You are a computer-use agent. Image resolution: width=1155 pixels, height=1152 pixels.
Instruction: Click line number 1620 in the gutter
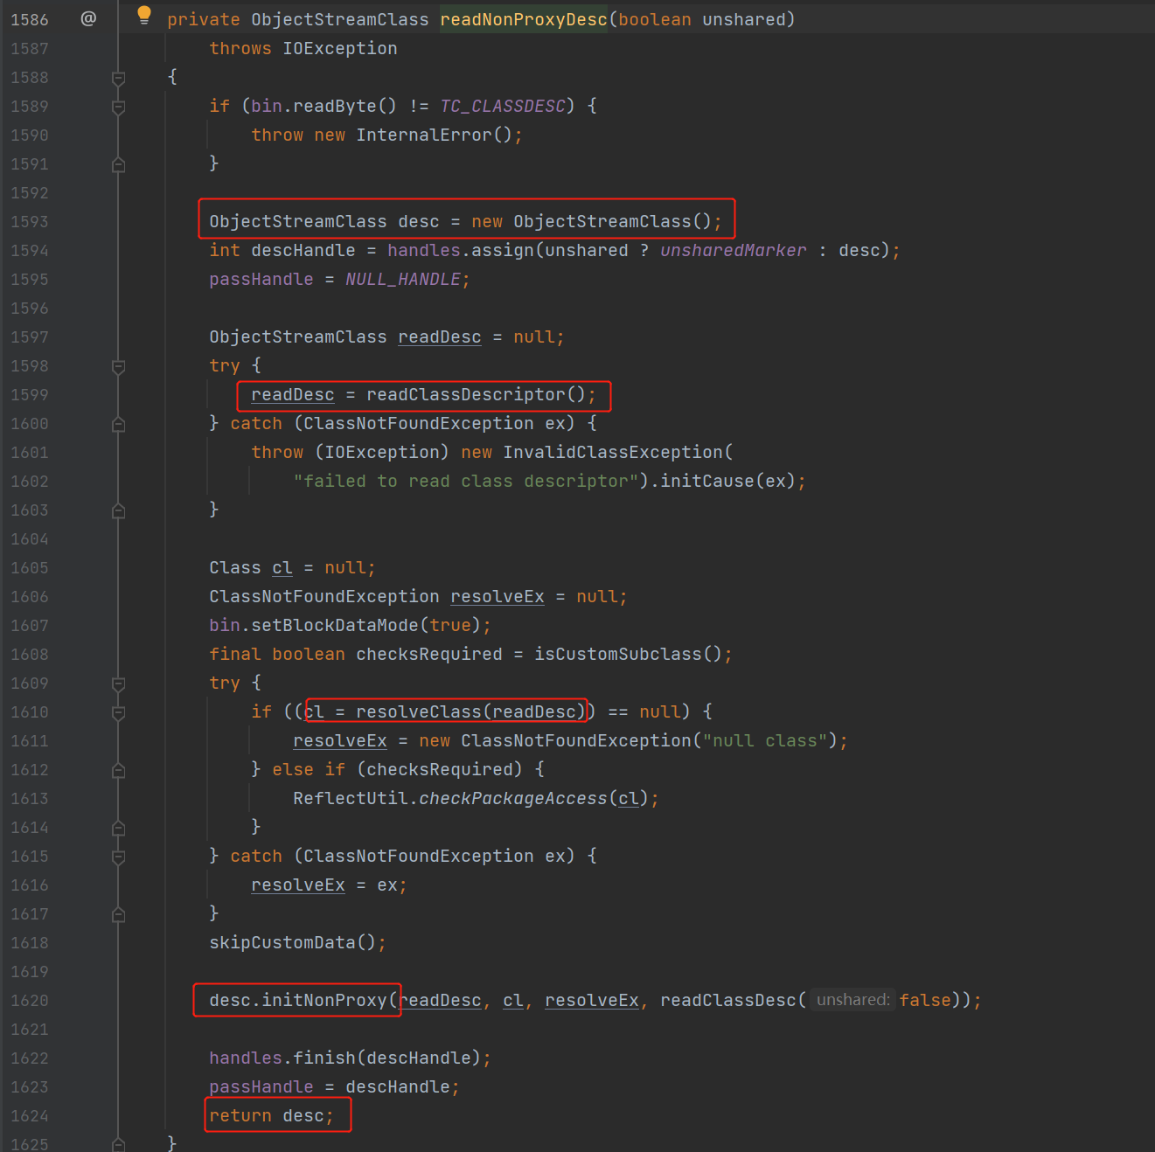(x=30, y=1001)
